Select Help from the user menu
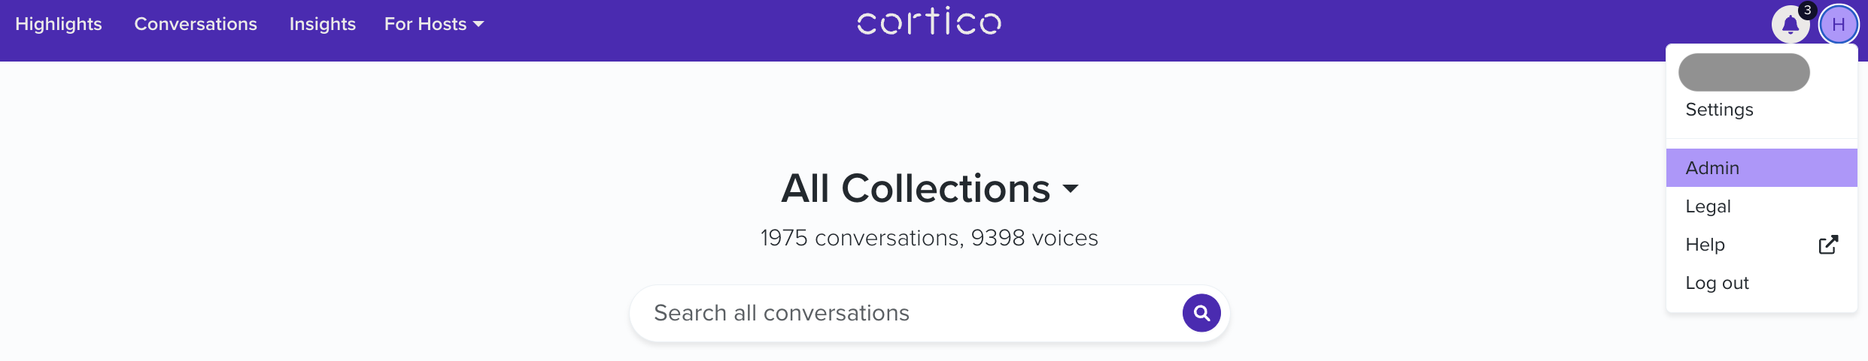Image resolution: width=1868 pixels, height=361 pixels. pos(1761,245)
